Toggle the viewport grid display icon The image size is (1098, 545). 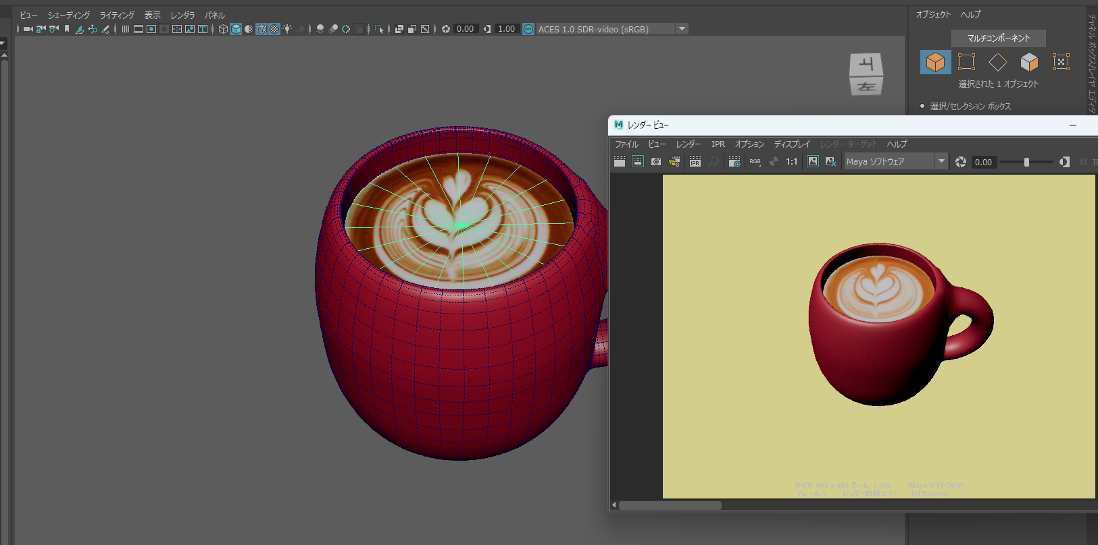click(x=126, y=29)
